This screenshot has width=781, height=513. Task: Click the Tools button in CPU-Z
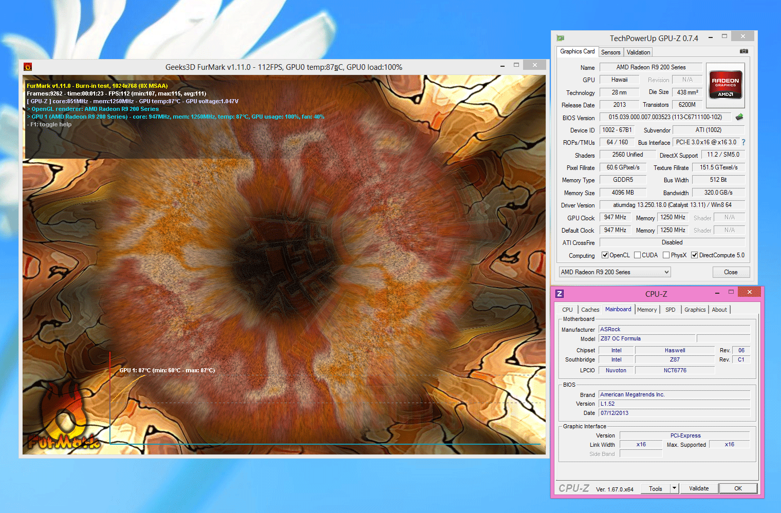click(x=656, y=488)
